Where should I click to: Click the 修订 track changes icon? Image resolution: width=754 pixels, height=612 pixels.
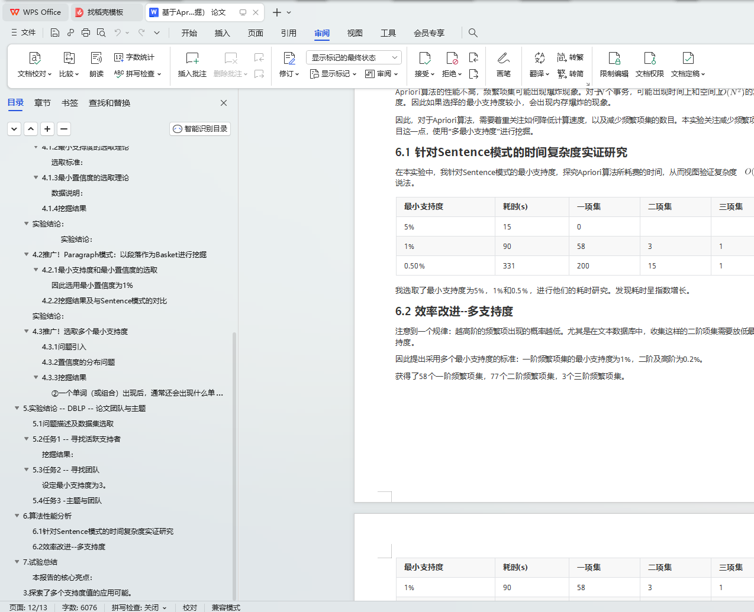tap(289, 58)
